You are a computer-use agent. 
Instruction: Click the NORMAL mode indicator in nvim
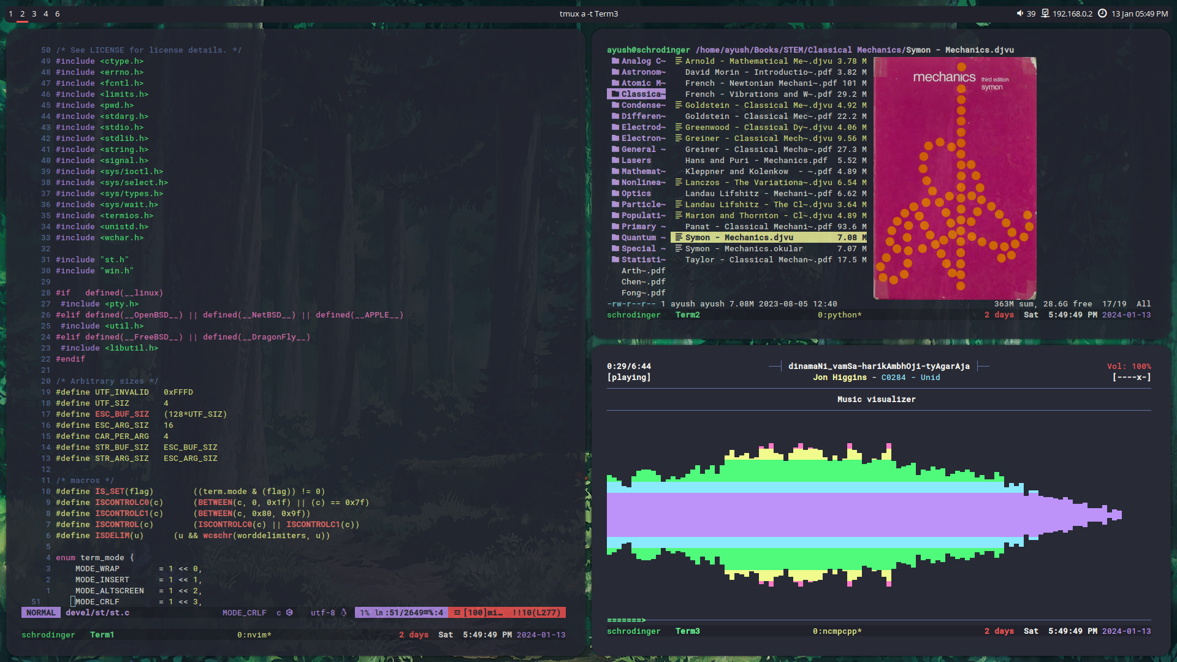[40, 612]
